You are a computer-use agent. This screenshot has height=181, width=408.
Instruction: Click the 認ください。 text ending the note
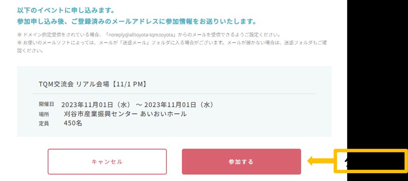pos(30,51)
